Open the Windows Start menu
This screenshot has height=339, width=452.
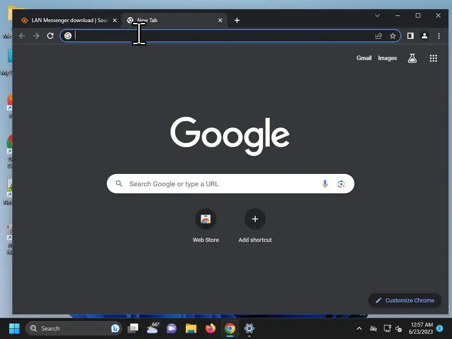tap(14, 328)
